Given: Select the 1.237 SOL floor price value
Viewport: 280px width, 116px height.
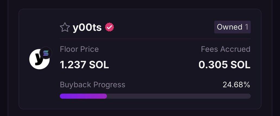Looking at the screenshot, I should click(x=84, y=65).
